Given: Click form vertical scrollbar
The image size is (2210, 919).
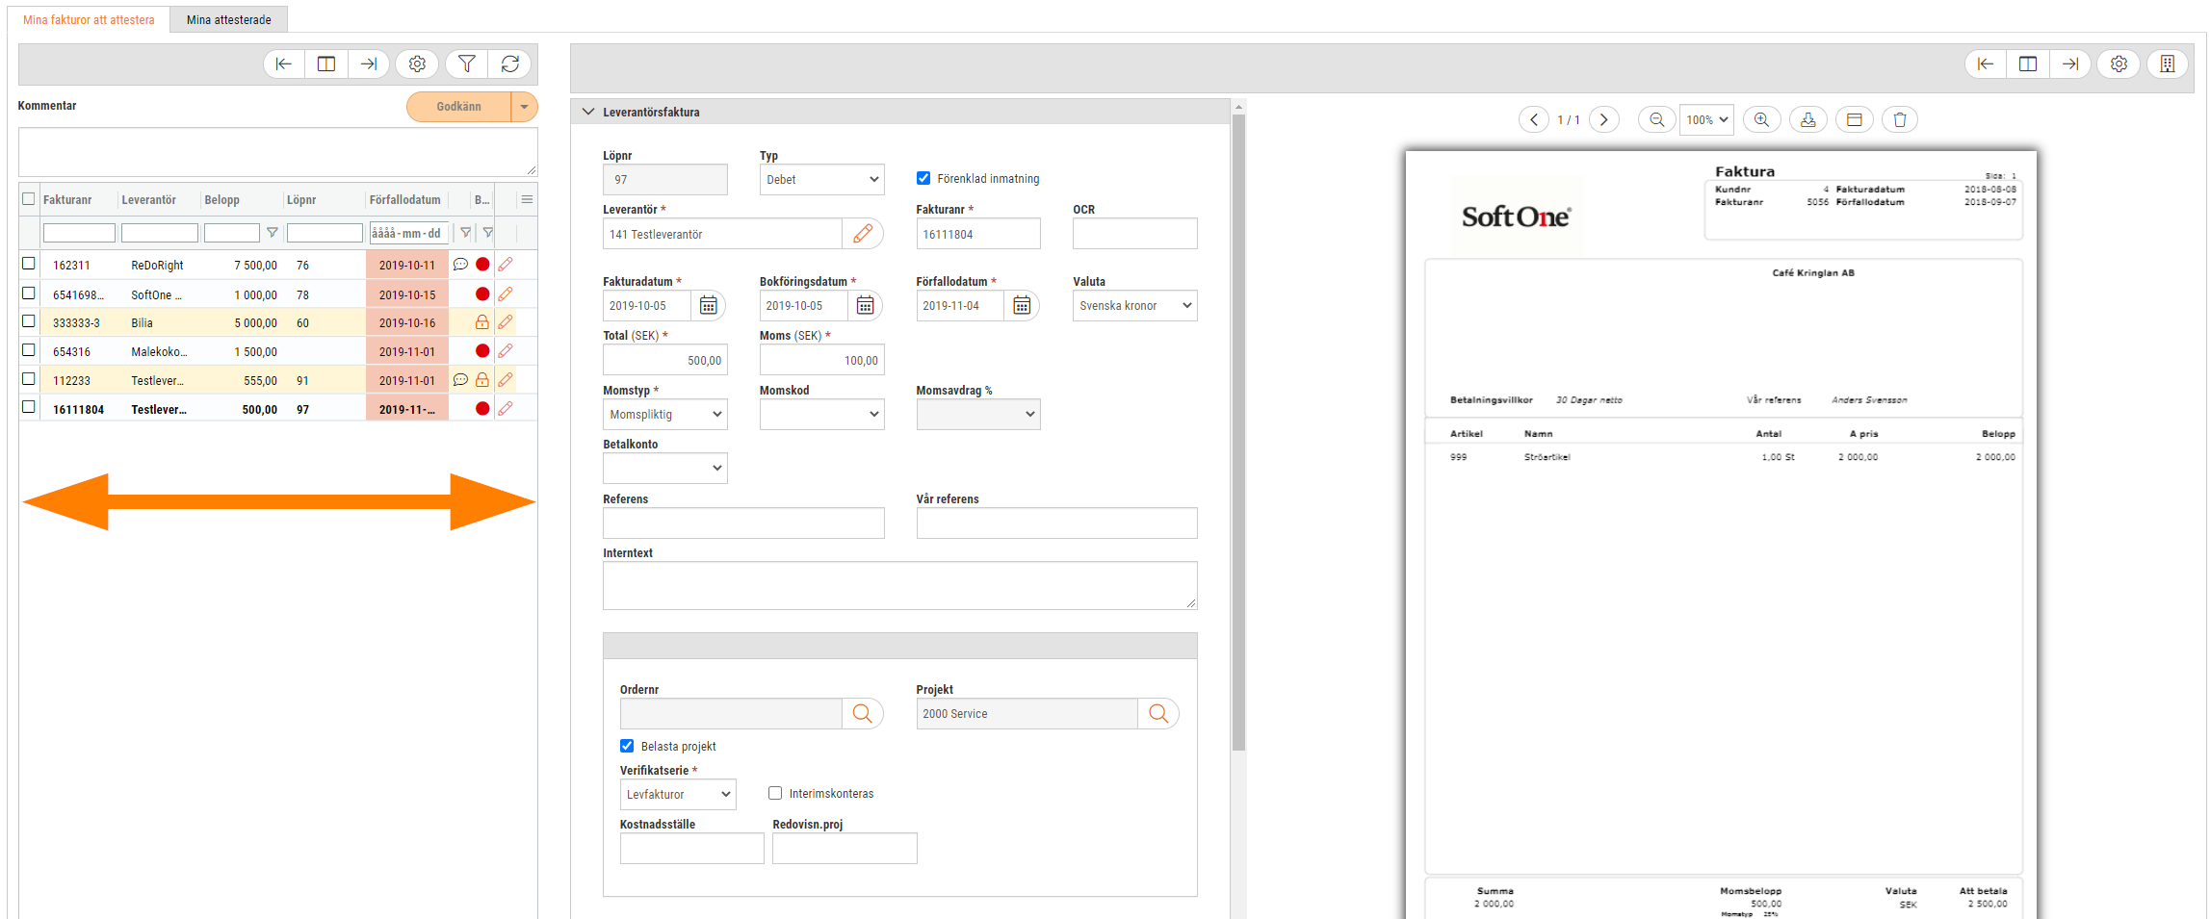Looking at the screenshot, I should [1239, 432].
